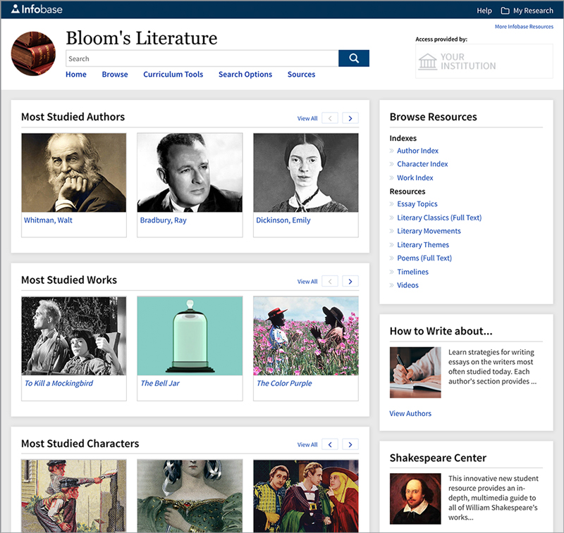The image size is (564, 533).
Task: Click the Your Institution building icon
Action: 427,61
